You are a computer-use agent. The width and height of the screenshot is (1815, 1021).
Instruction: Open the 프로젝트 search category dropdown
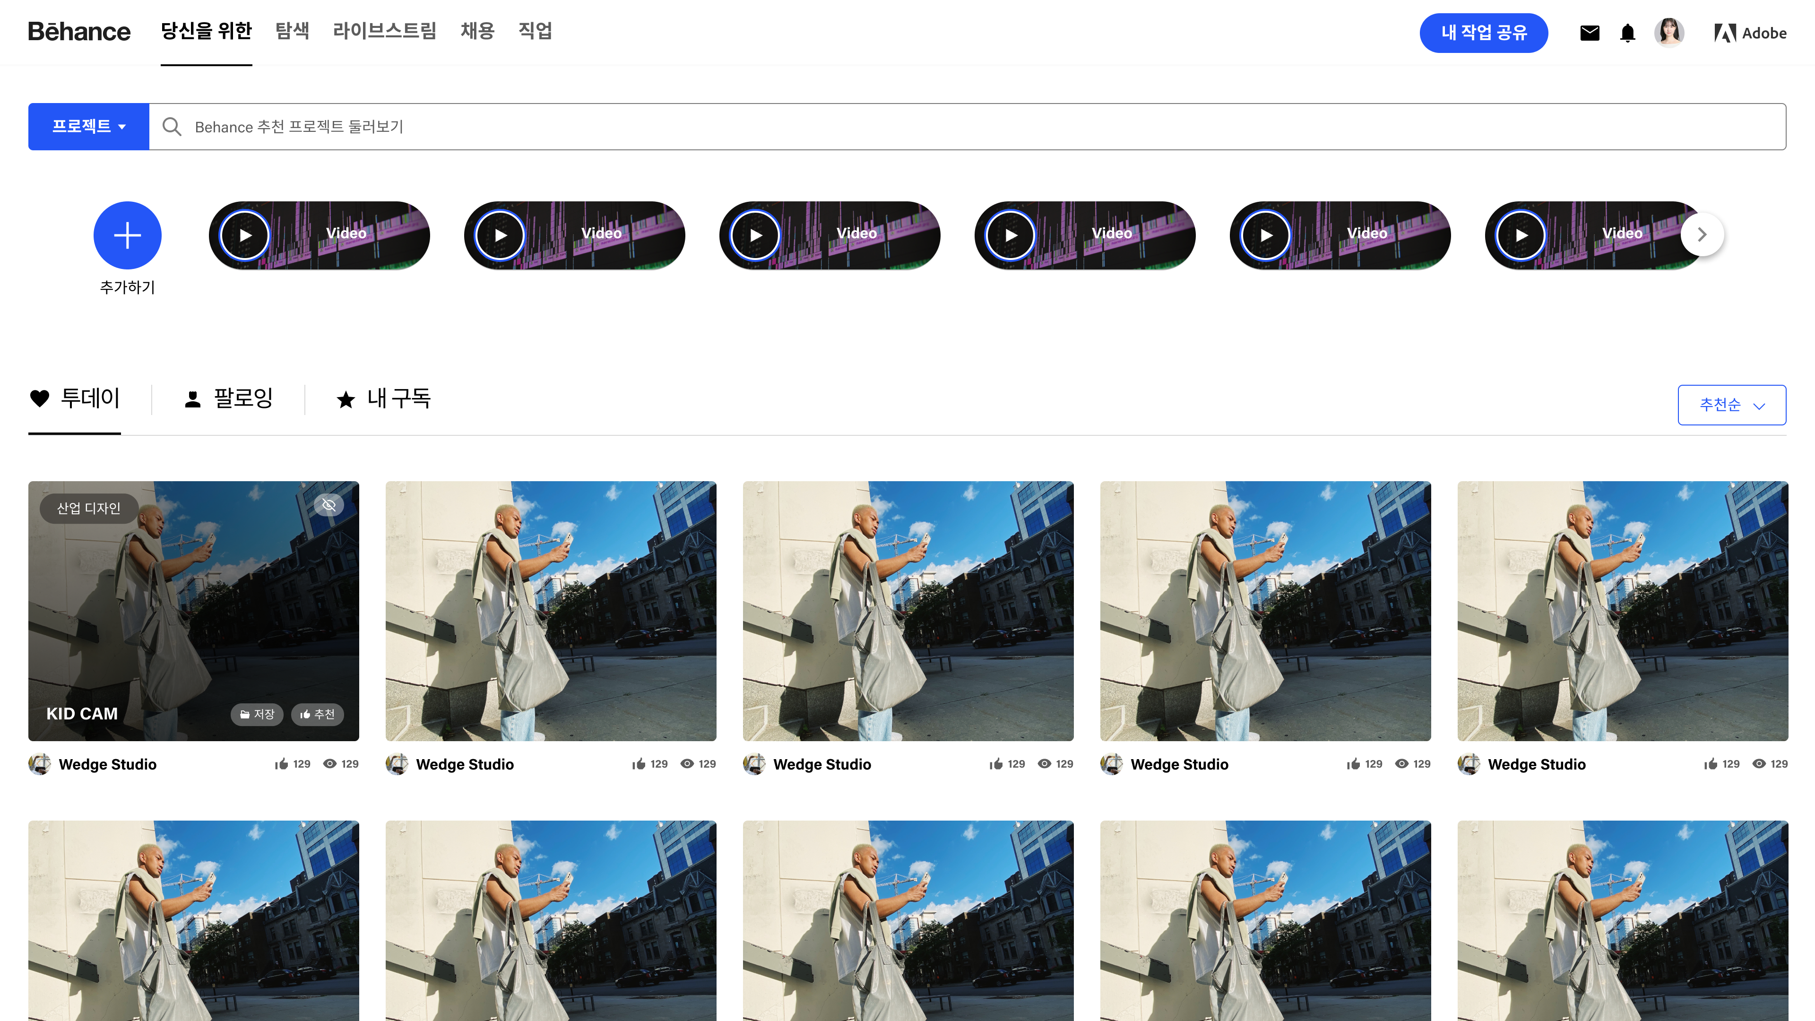(x=88, y=127)
